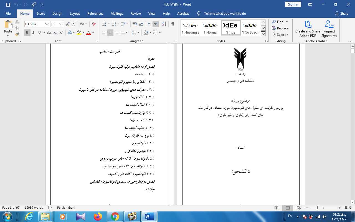Expand the Styles gallery

pyautogui.click(x=263, y=34)
